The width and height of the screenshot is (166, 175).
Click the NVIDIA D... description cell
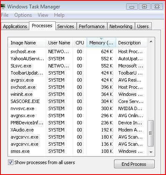click(130, 108)
